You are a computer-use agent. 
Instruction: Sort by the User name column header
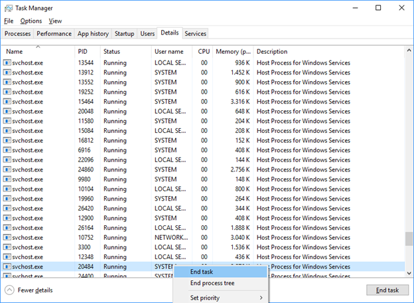(172, 52)
